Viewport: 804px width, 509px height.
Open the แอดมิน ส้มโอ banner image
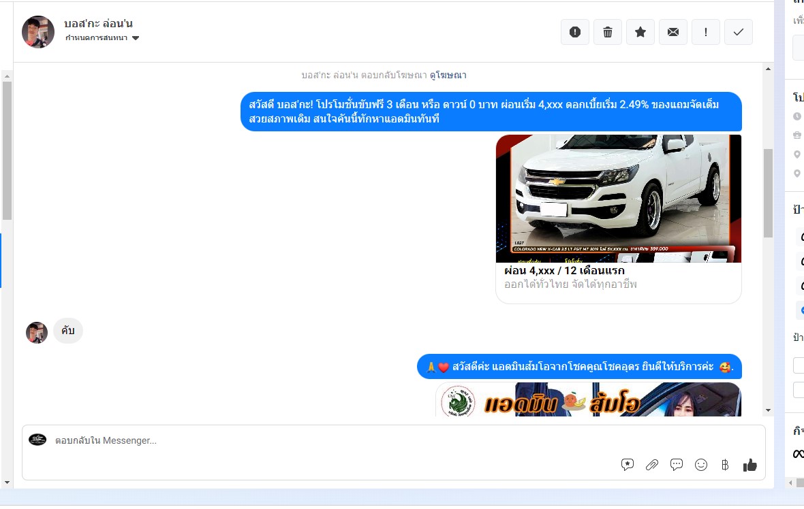(589, 399)
